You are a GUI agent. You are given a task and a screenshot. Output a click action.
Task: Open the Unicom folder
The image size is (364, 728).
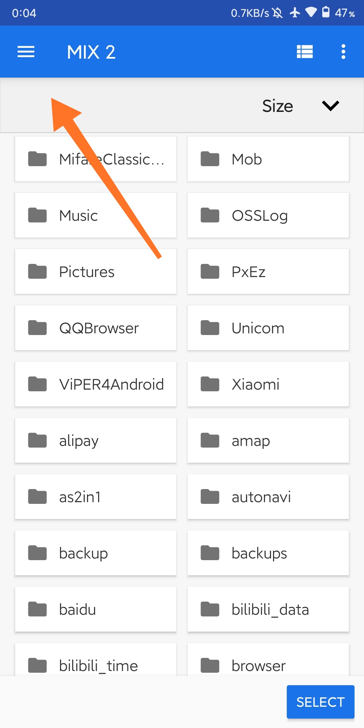(268, 328)
